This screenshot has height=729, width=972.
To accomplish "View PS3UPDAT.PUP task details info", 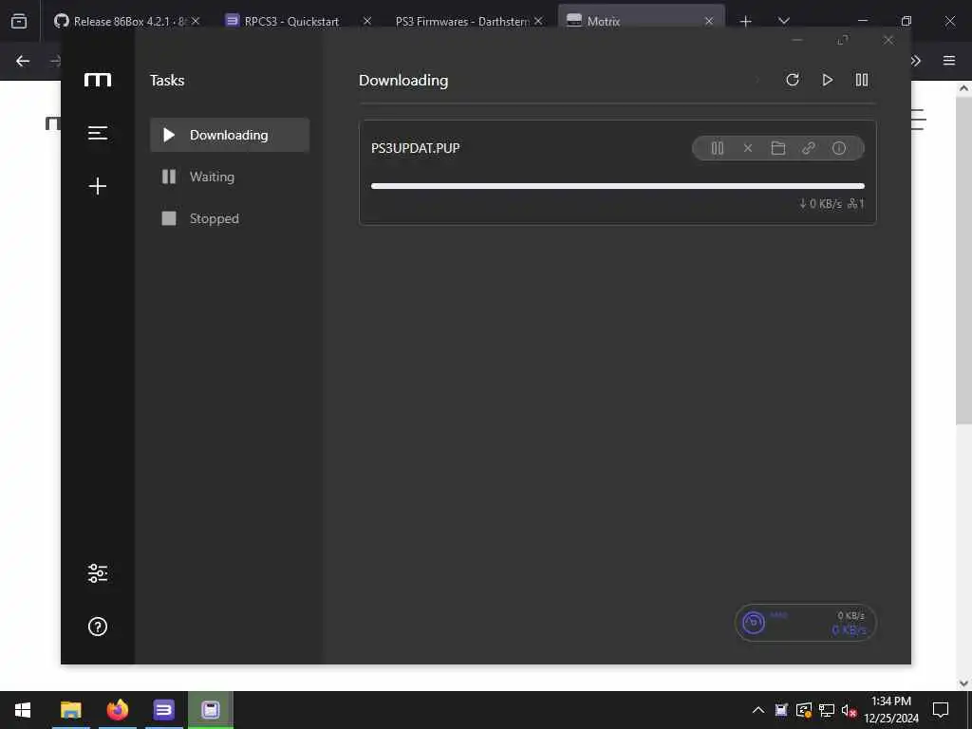I will 839,148.
